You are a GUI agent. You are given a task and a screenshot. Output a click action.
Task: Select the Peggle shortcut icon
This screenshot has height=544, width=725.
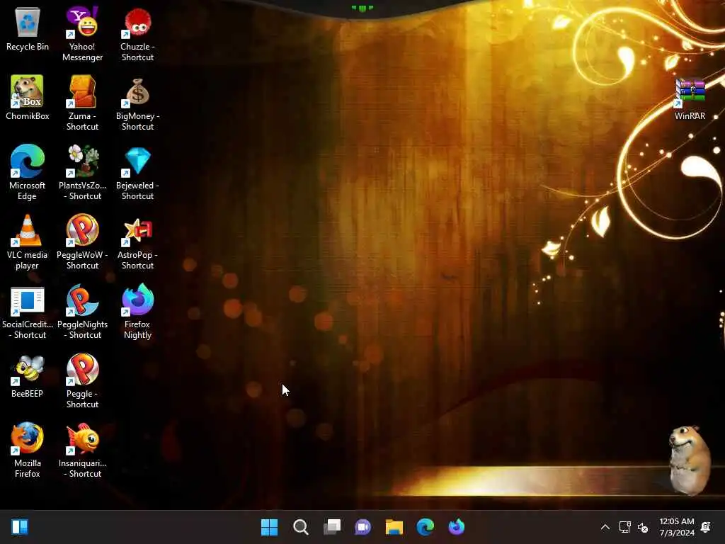[x=82, y=381]
